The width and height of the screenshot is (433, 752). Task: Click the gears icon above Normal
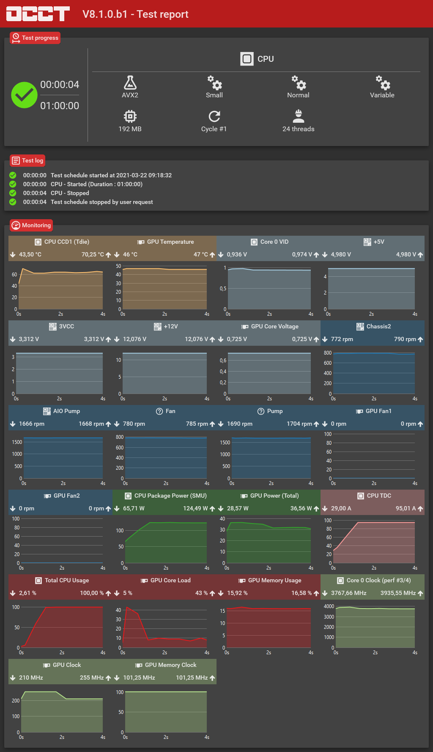click(x=299, y=83)
